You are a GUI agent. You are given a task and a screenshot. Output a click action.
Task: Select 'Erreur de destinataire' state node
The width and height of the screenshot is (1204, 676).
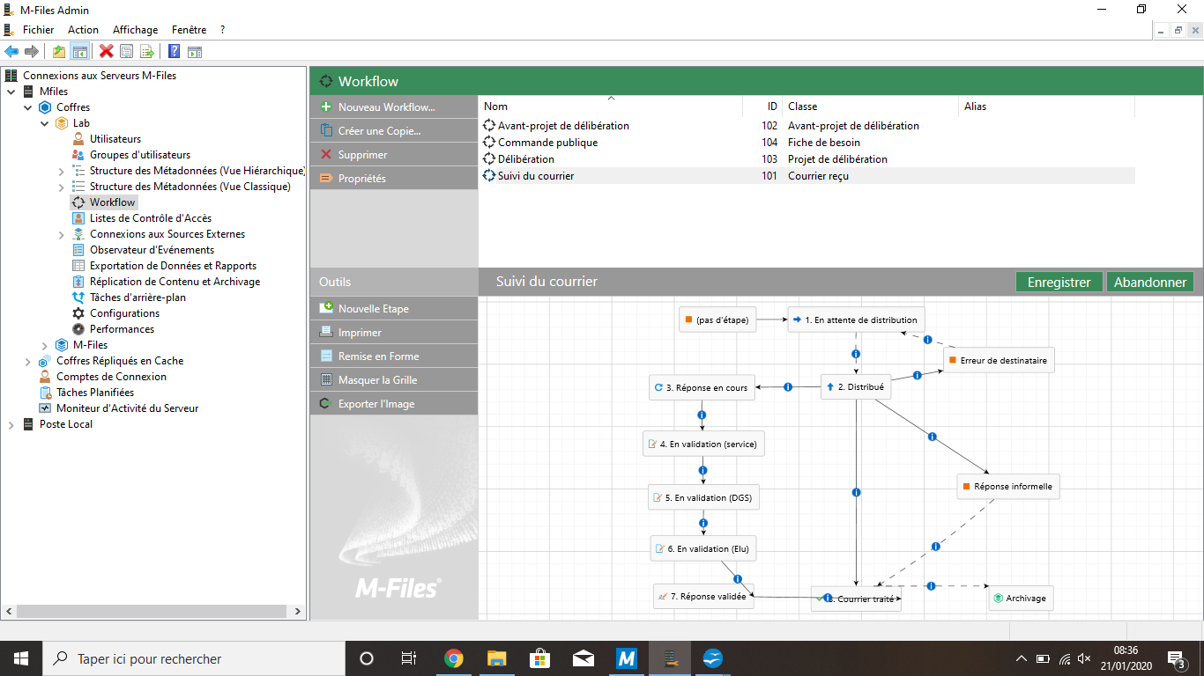998,360
